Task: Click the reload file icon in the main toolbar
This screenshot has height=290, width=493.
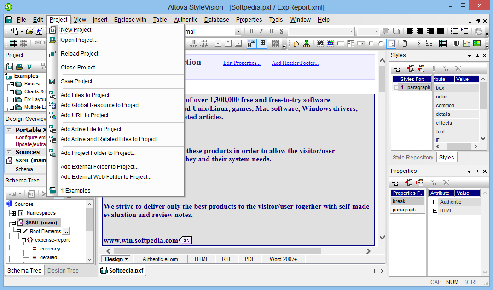Action: (39, 31)
